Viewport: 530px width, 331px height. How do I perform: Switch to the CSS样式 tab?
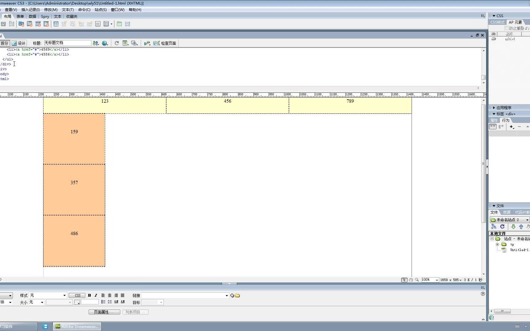point(497,22)
